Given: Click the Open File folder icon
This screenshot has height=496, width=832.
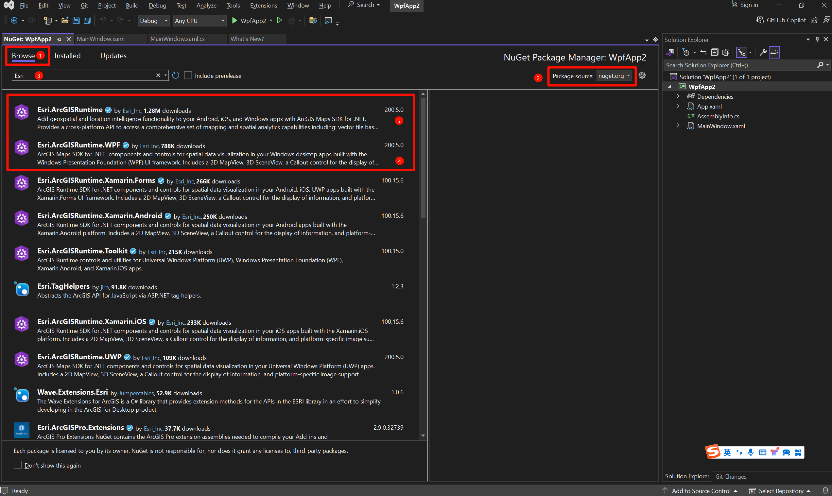Looking at the screenshot, I should click(x=65, y=20).
